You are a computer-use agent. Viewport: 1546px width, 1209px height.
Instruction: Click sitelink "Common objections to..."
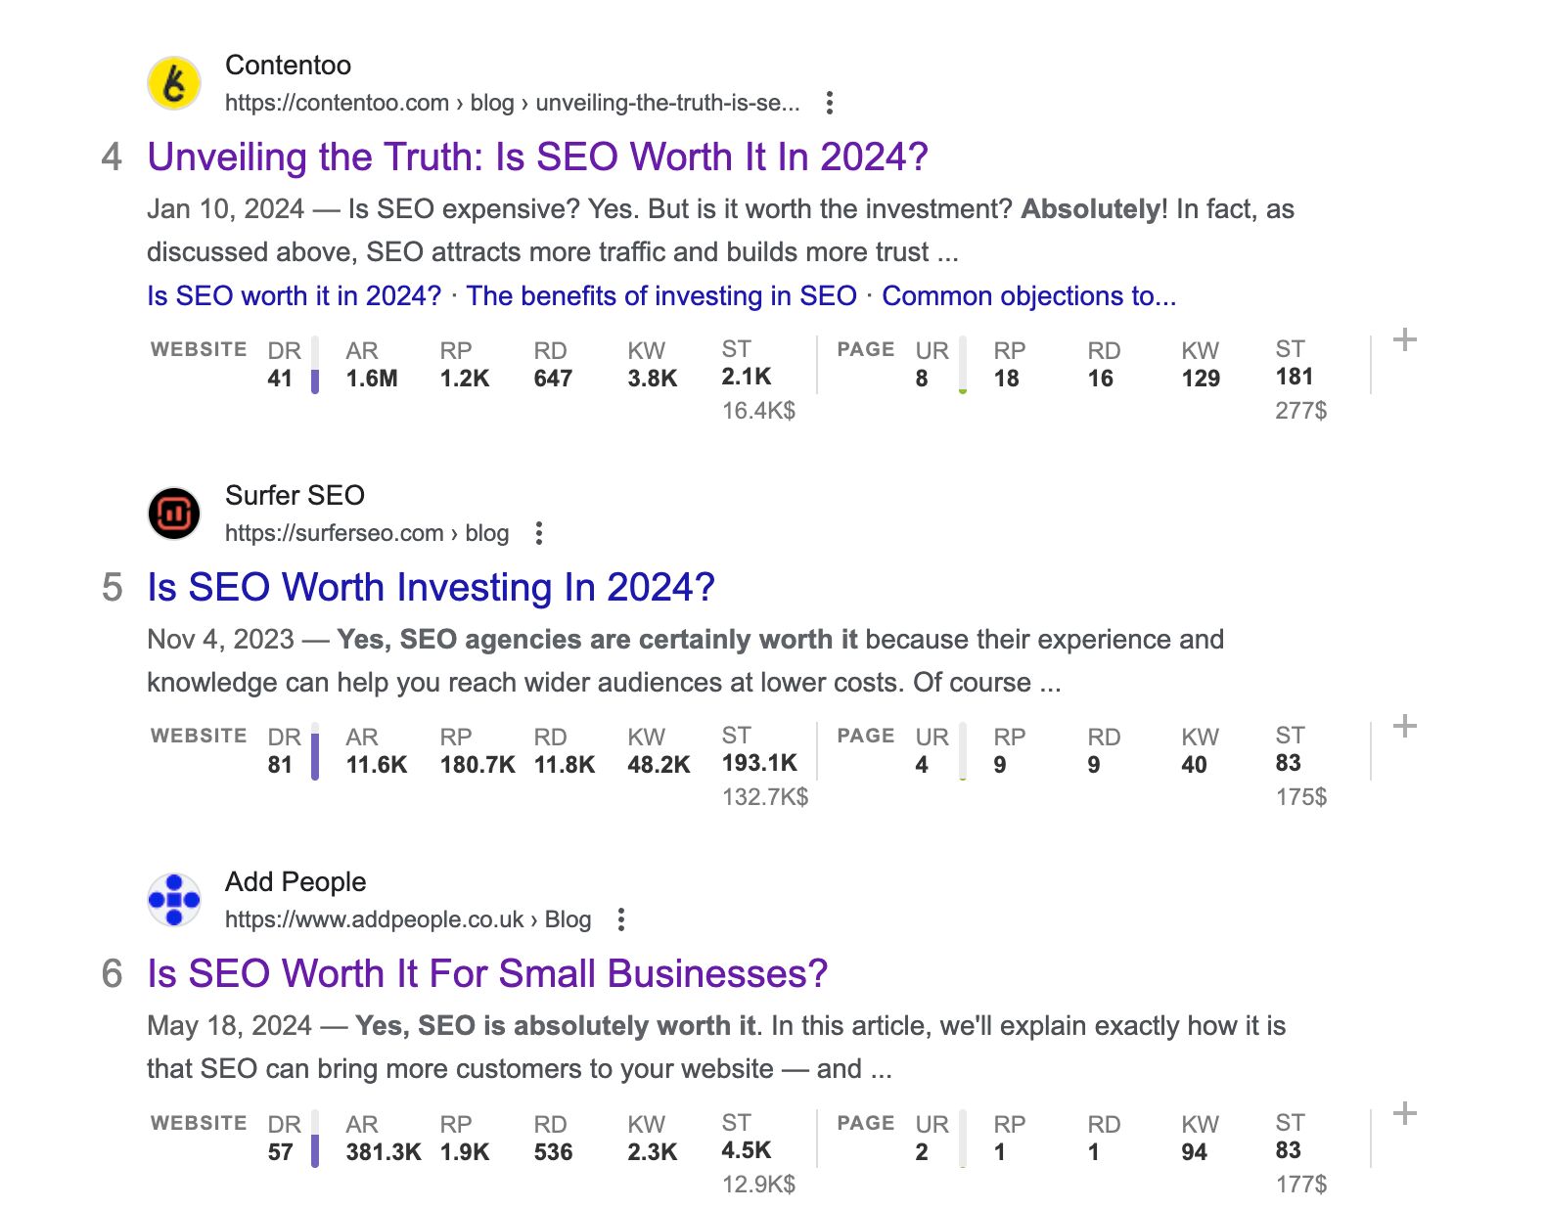(x=1030, y=295)
